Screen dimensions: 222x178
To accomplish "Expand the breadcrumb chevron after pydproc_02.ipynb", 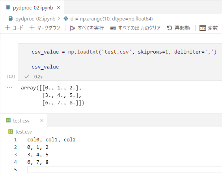I will (x=59, y=19).
